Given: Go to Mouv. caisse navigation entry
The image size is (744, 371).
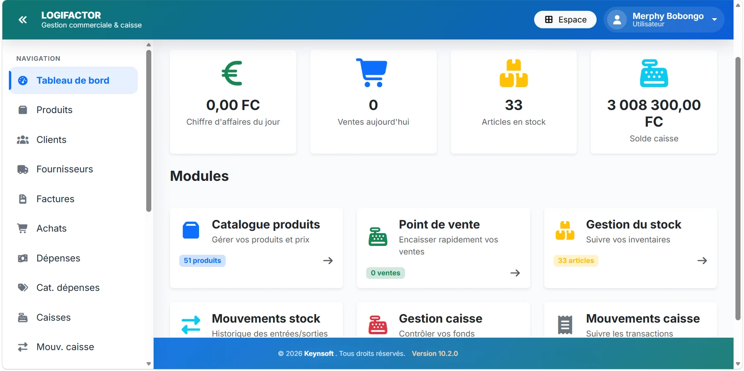Looking at the screenshot, I should click(x=74, y=347).
